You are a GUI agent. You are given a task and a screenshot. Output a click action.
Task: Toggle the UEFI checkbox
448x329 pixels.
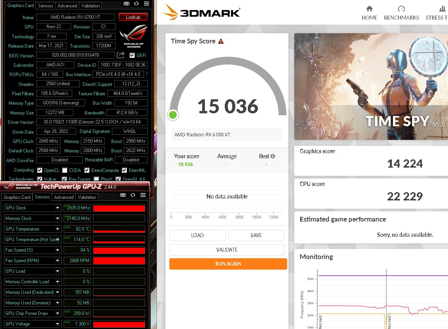tap(132, 55)
